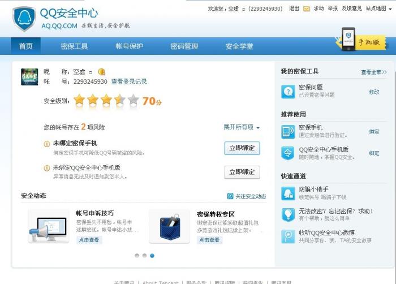This screenshot has height=284, width=396.
Task: Click the lightbulb help icon
Action: pyautogui.click(x=288, y=215)
